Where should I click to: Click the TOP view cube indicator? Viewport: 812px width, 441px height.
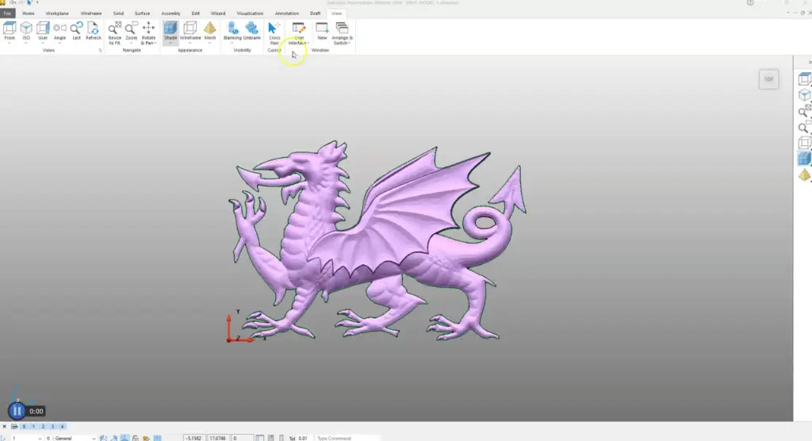768,79
